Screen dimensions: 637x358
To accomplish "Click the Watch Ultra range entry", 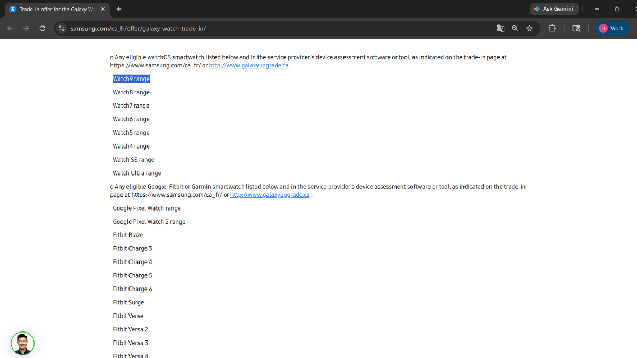I will (x=136, y=173).
